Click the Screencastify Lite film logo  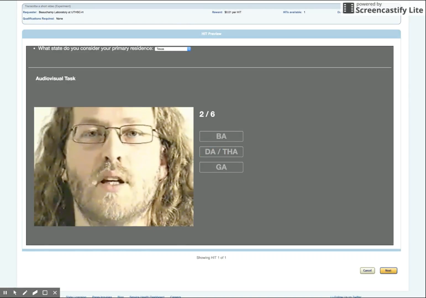348,8
